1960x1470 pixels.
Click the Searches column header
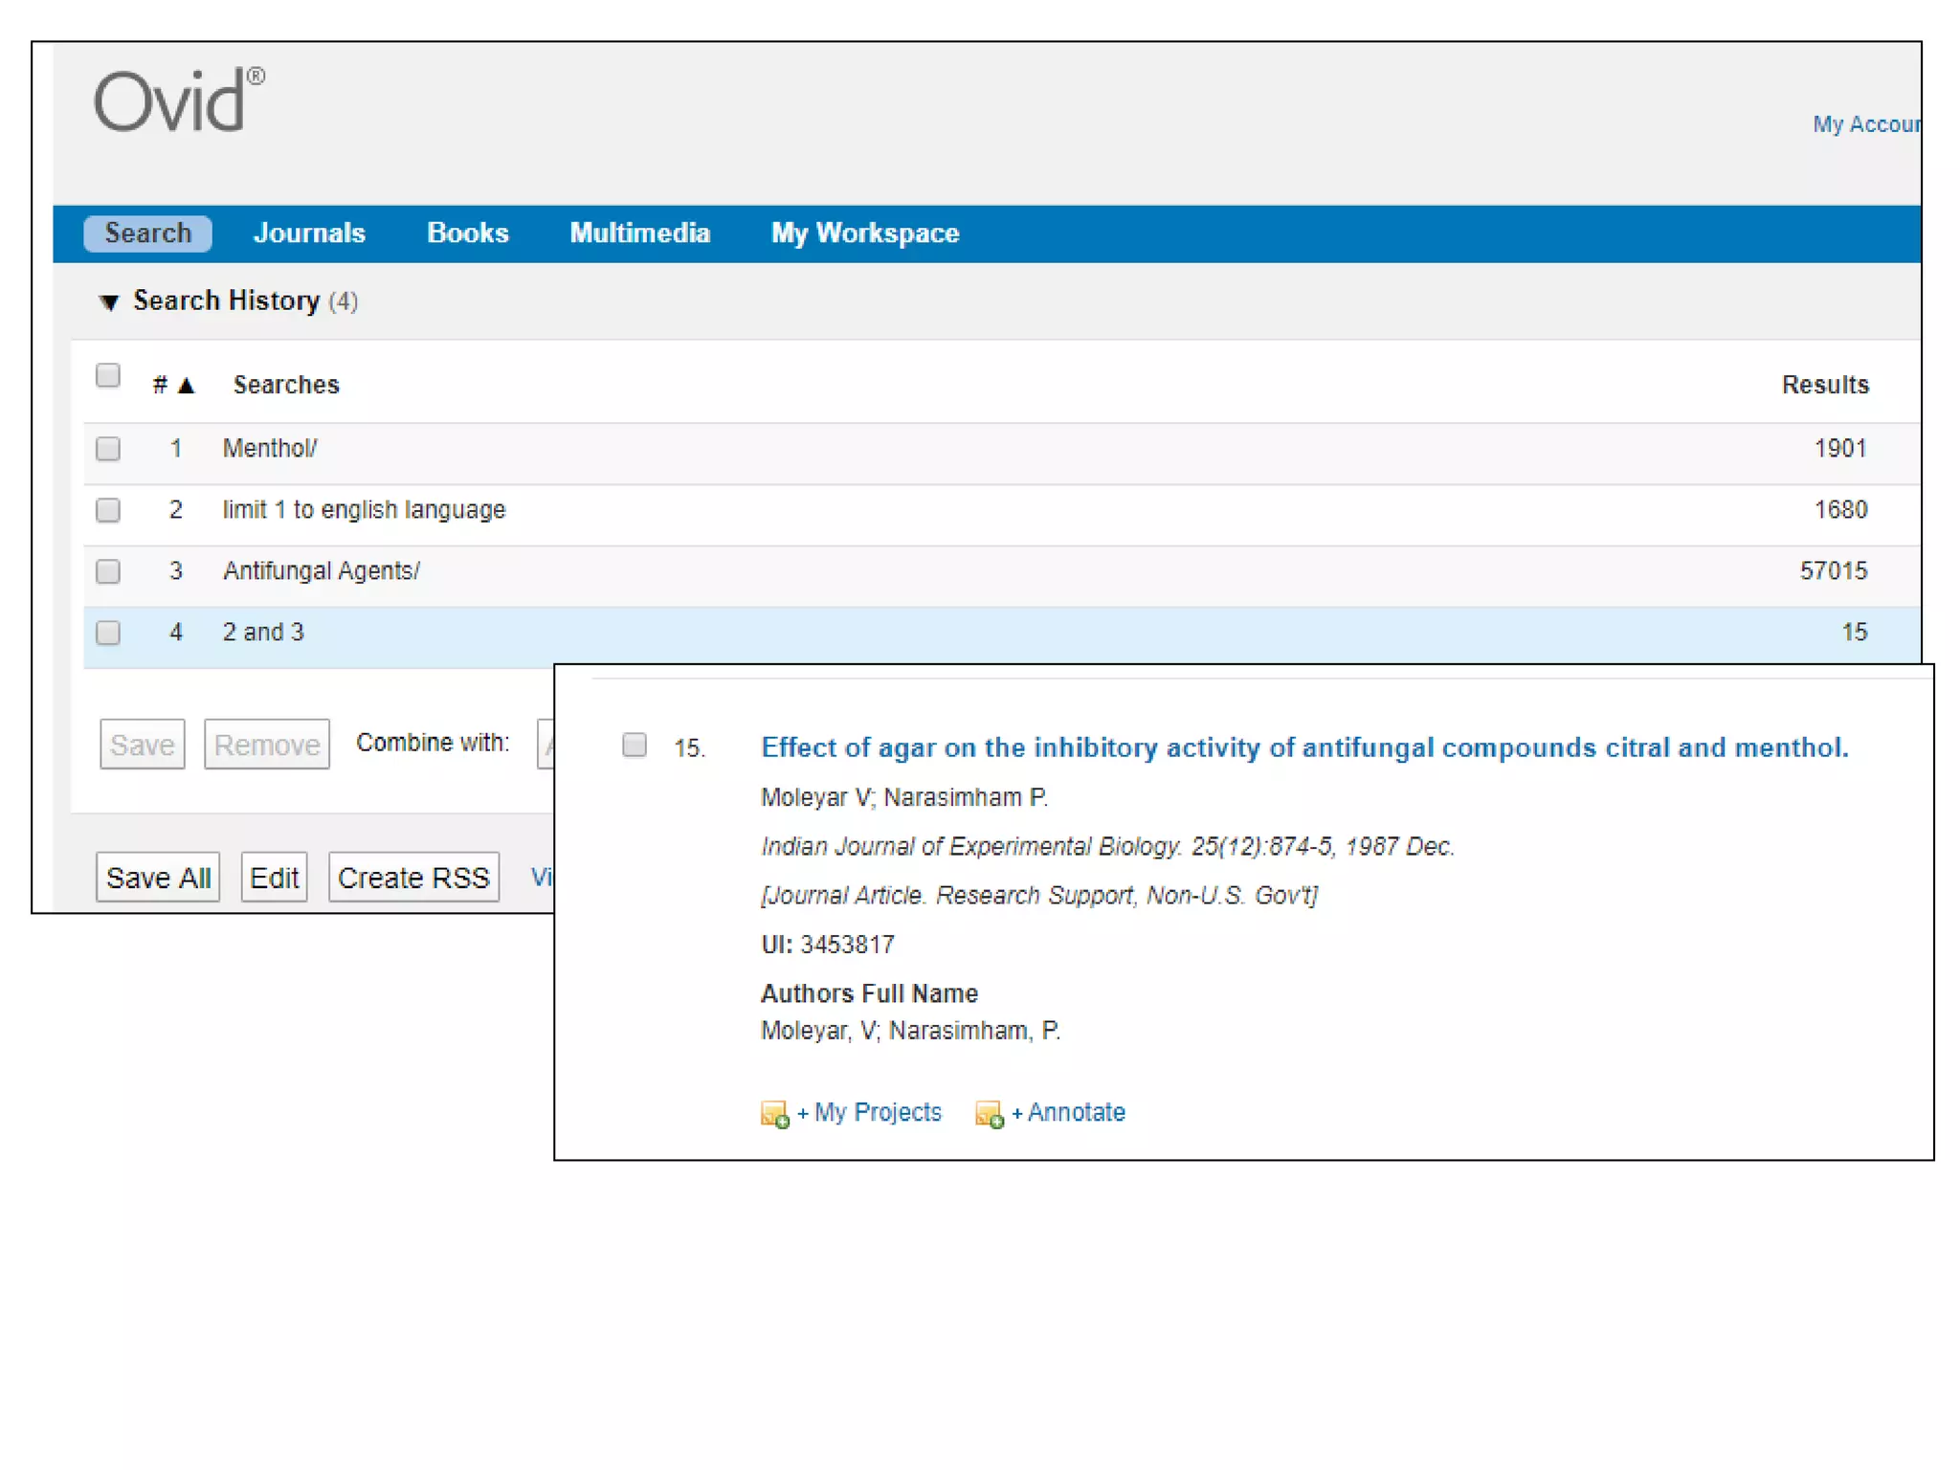click(286, 385)
